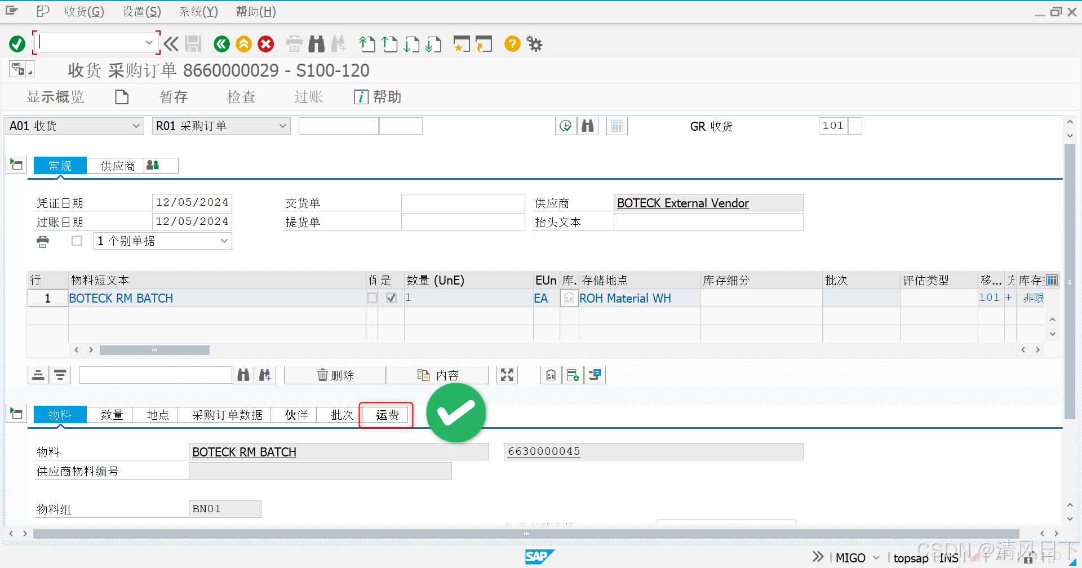Open the A01 收货 transaction dropdown
The width and height of the screenshot is (1082, 568).
pos(135,126)
